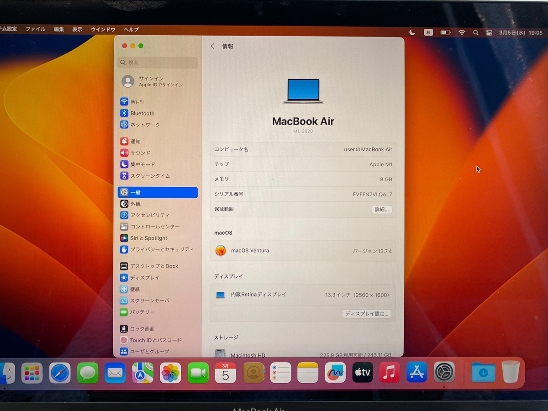
Task: Open プライバシーとセキュリティ settings
Action: (x=158, y=249)
